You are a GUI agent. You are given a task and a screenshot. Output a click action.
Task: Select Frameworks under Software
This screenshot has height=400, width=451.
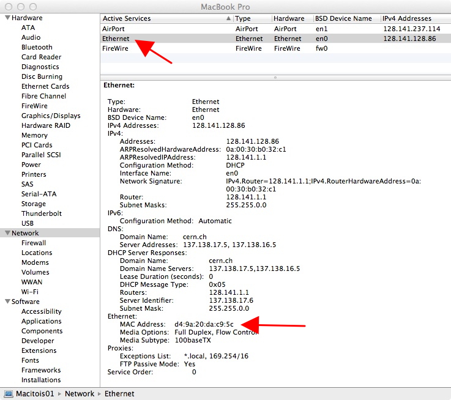[41, 370]
